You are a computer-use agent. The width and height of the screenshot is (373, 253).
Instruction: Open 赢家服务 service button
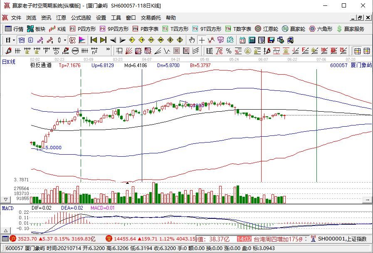point(351,29)
